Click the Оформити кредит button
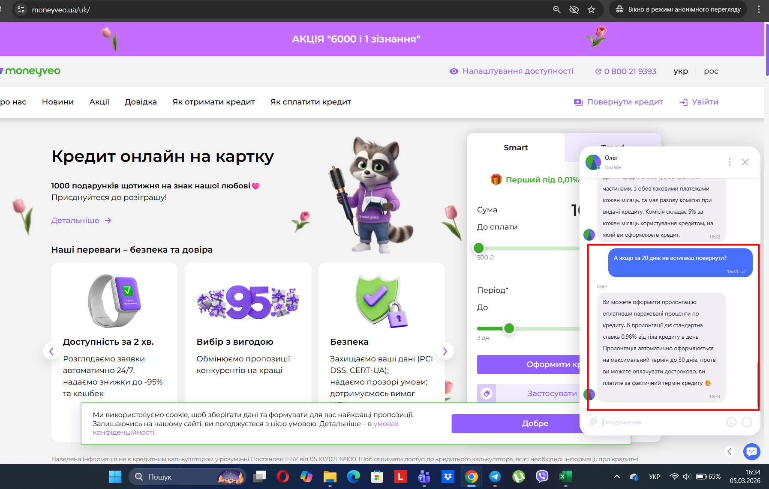769x489 pixels. 529,364
